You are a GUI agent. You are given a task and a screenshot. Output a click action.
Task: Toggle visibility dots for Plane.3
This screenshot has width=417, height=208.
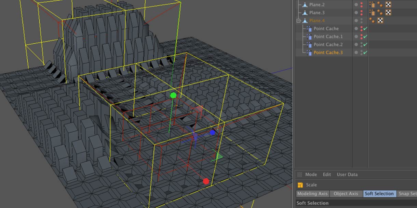[x=362, y=13]
